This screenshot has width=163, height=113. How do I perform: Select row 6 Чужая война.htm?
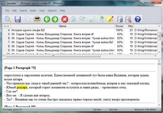click(x=63, y=38)
